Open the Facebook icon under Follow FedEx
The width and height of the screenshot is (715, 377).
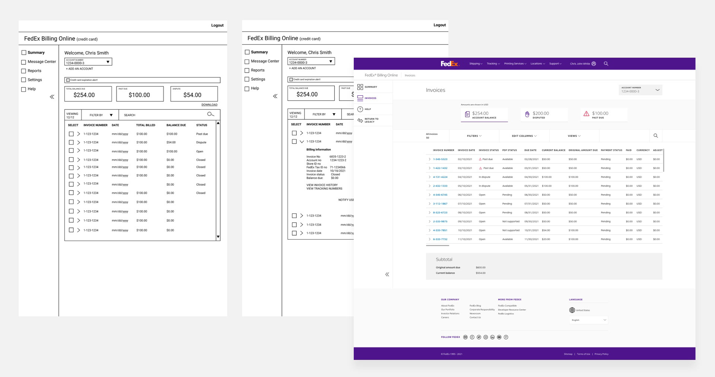[472, 337]
